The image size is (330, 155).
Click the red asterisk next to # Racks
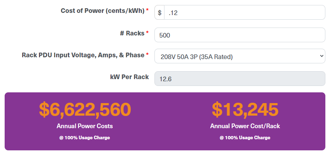(147, 32)
